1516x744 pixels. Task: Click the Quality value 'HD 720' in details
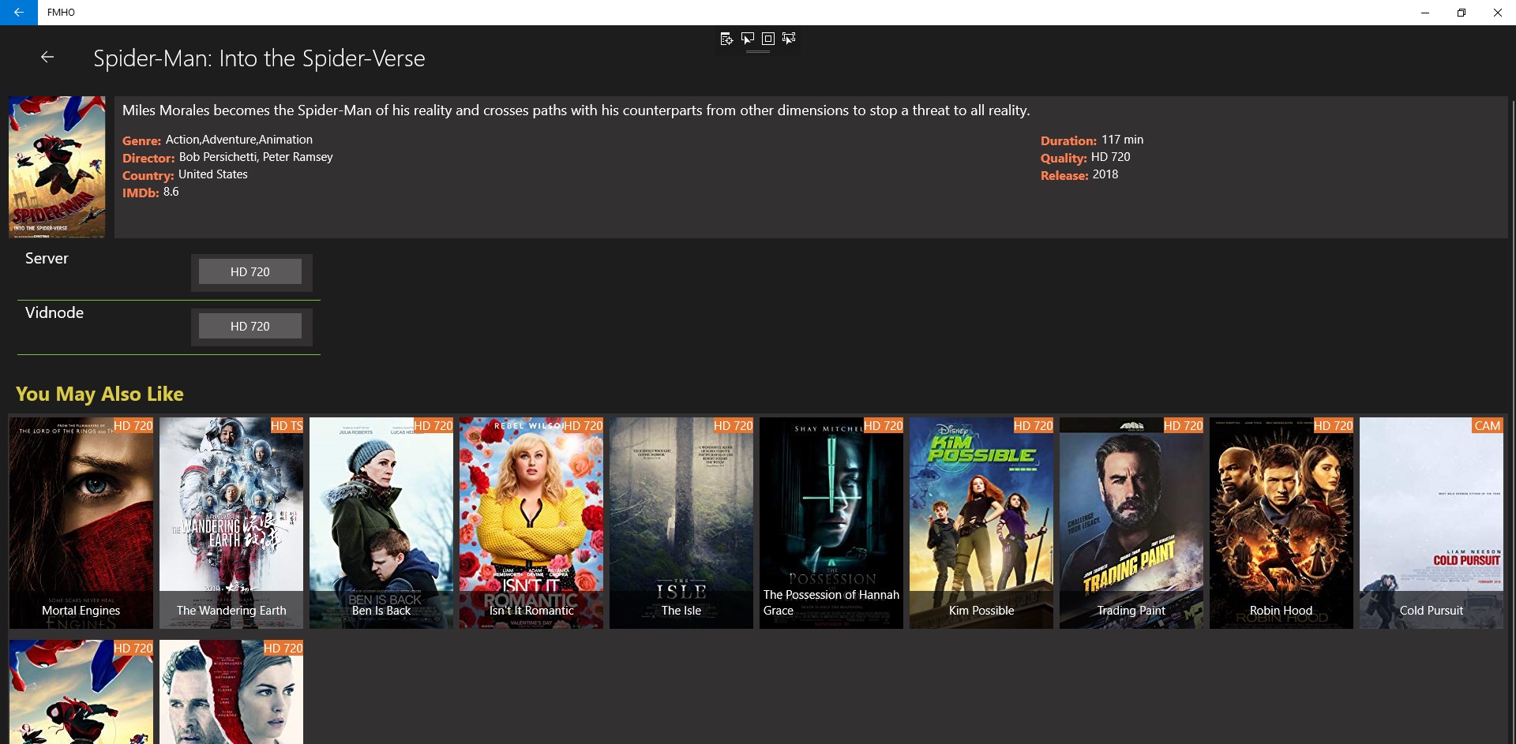click(1111, 157)
